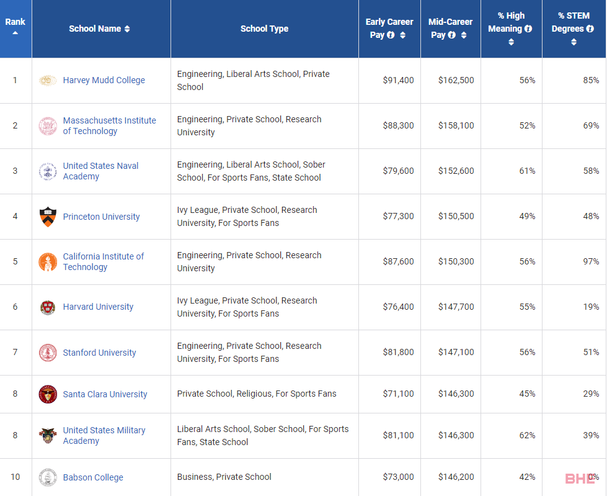Viewport: 607px width, 496px height.
Task: Click the United States Naval Academy crest icon
Action: [48, 171]
